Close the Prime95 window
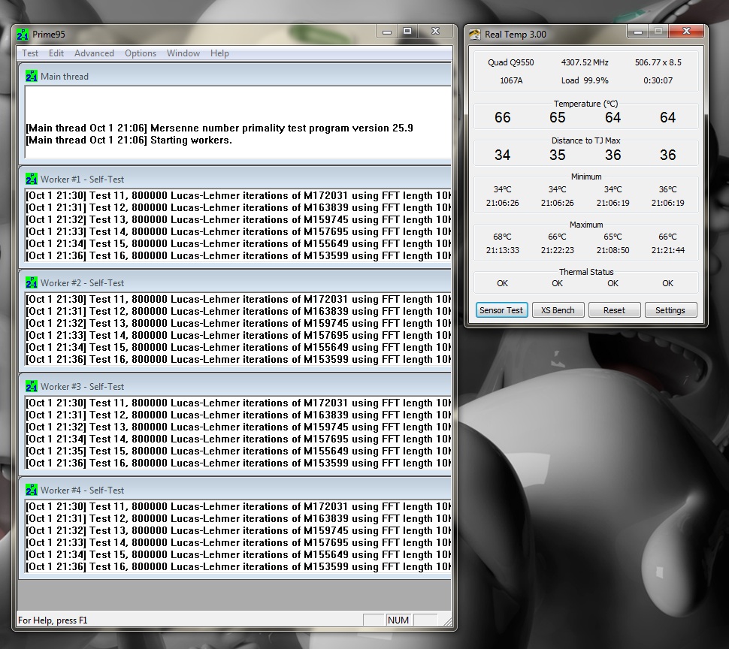729x649 pixels. click(435, 32)
